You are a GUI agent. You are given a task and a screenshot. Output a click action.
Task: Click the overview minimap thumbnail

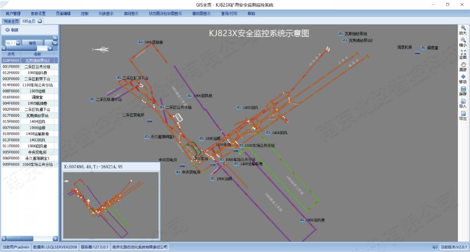[x=110, y=205]
